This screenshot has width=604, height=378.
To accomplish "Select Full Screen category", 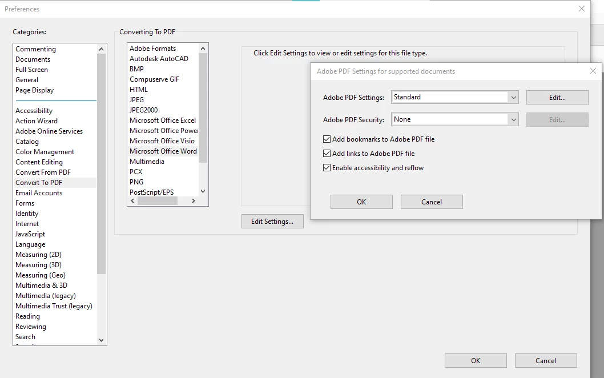I will click(31, 70).
